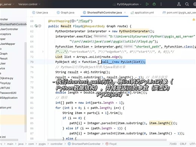The height and width of the screenshot is (147, 196).
Task: Click the gutter web endpoint icon on line 61
Action: tap(36, 26)
